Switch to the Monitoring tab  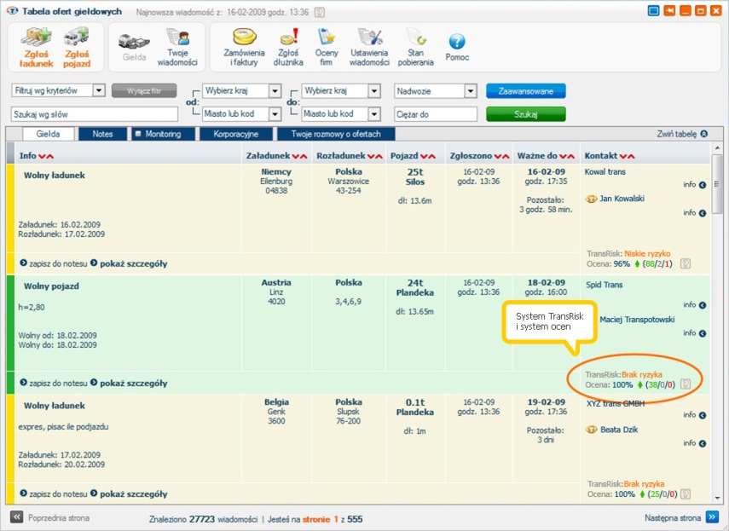[x=163, y=134]
